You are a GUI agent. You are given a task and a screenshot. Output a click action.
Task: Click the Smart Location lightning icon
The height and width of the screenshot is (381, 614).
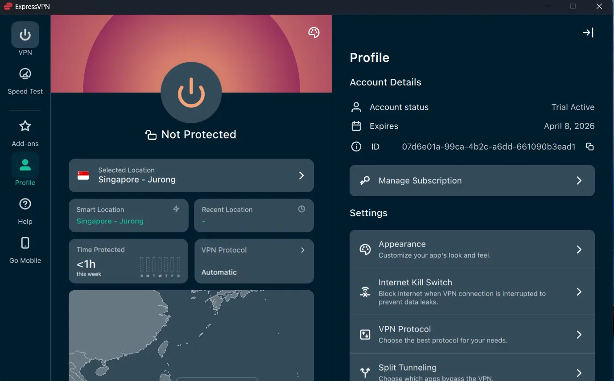pos(176,209)
